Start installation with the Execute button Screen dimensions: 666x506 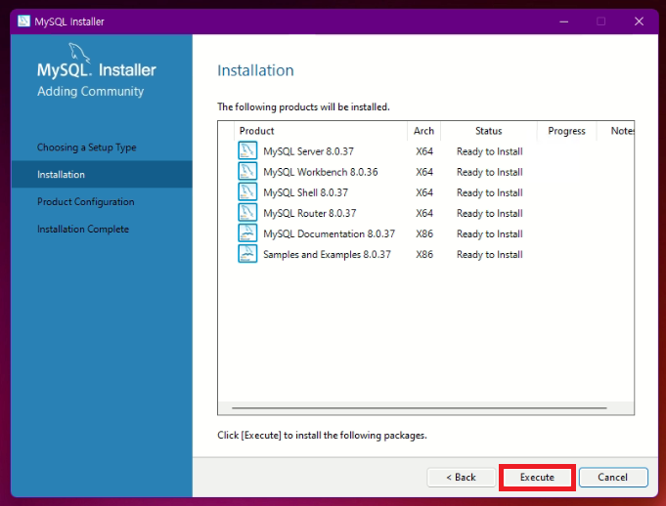pyautogui.click(x=537, y=477)
